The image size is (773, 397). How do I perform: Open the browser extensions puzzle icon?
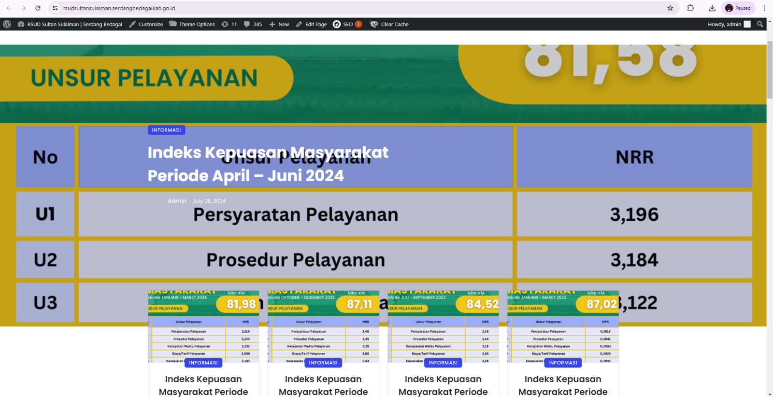pos(690,8)
